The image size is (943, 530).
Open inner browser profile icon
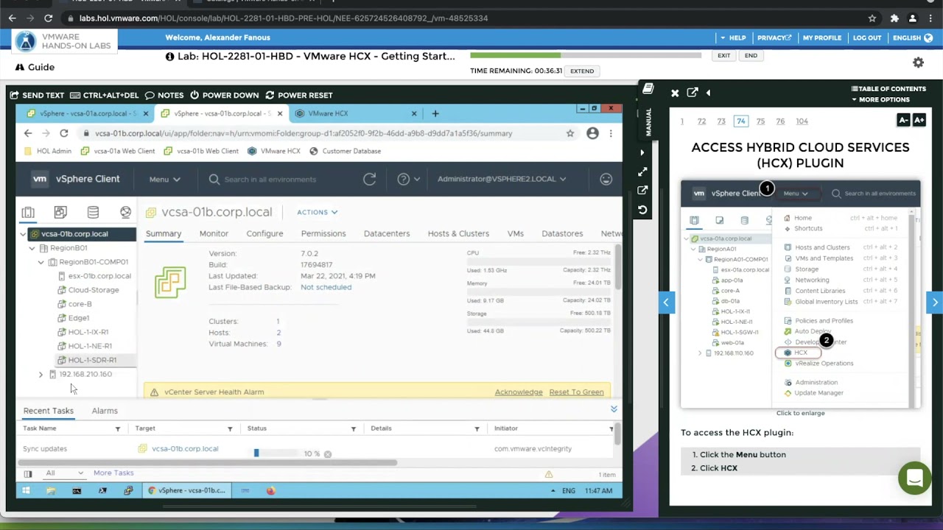pos(592,133)
